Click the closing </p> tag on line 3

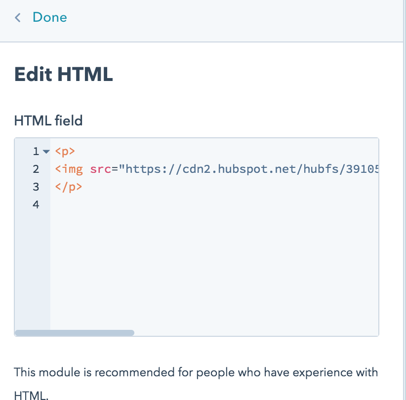coord(69,187)
